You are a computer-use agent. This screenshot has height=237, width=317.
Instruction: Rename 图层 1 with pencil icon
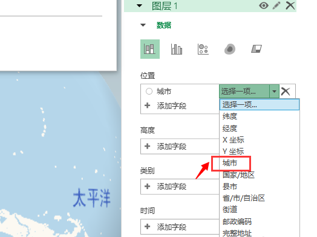tap(276, 5)
